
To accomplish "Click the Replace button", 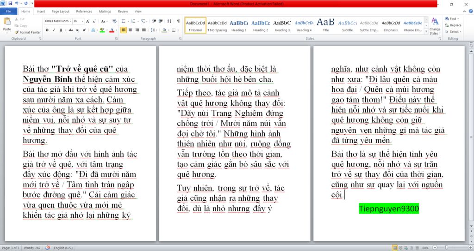I will point(453,25).
